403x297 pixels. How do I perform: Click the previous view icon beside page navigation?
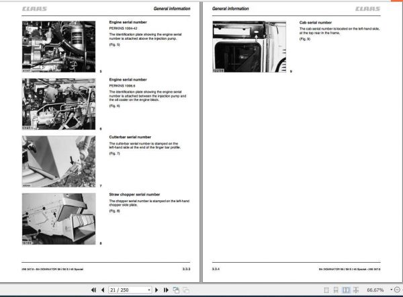(176, 290)
